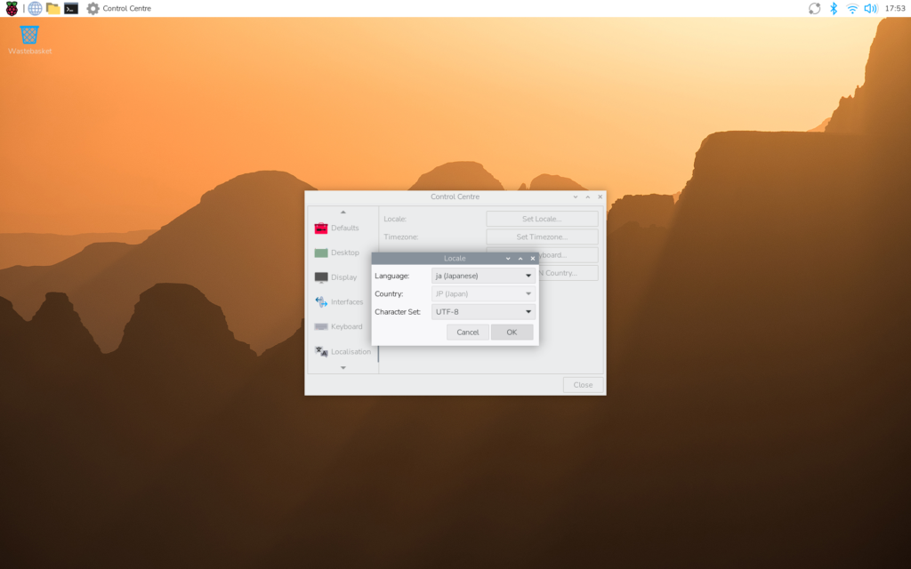Close the Locale dialog window

[533, 259]
